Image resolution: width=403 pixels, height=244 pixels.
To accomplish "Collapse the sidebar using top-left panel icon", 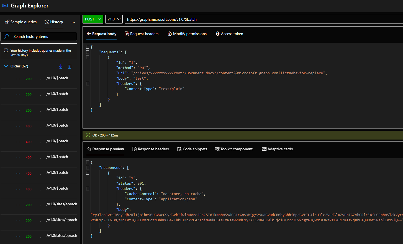I will click(5, 6).
